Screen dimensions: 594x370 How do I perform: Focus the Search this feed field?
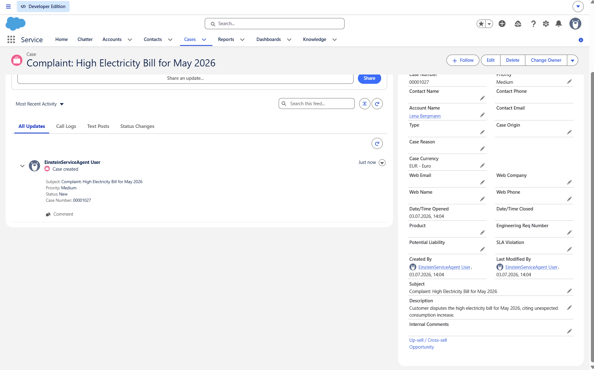pos(317,104)
